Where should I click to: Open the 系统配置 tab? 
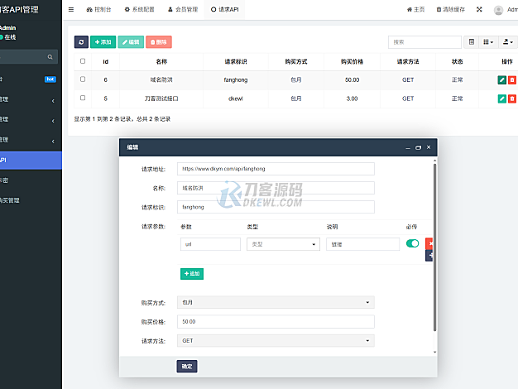tap(139, 10)
